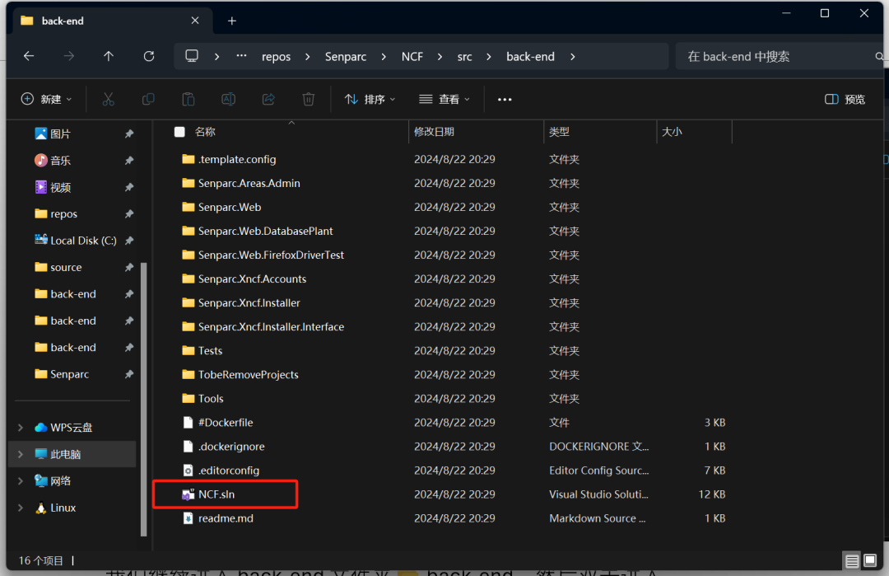This screenshot has height=576, width=889.
Task: Switch to large icons view in status bar
Action: (x=870, y=561)
